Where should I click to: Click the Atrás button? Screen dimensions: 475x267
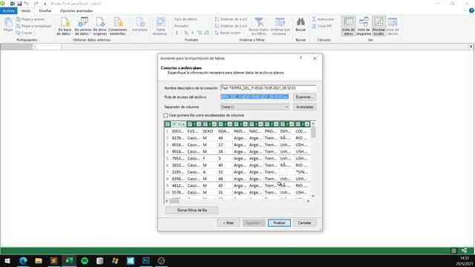pyautogui.click(x=229, y=222)
